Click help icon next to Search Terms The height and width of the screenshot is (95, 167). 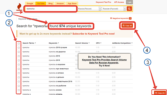tap(35, 43)
